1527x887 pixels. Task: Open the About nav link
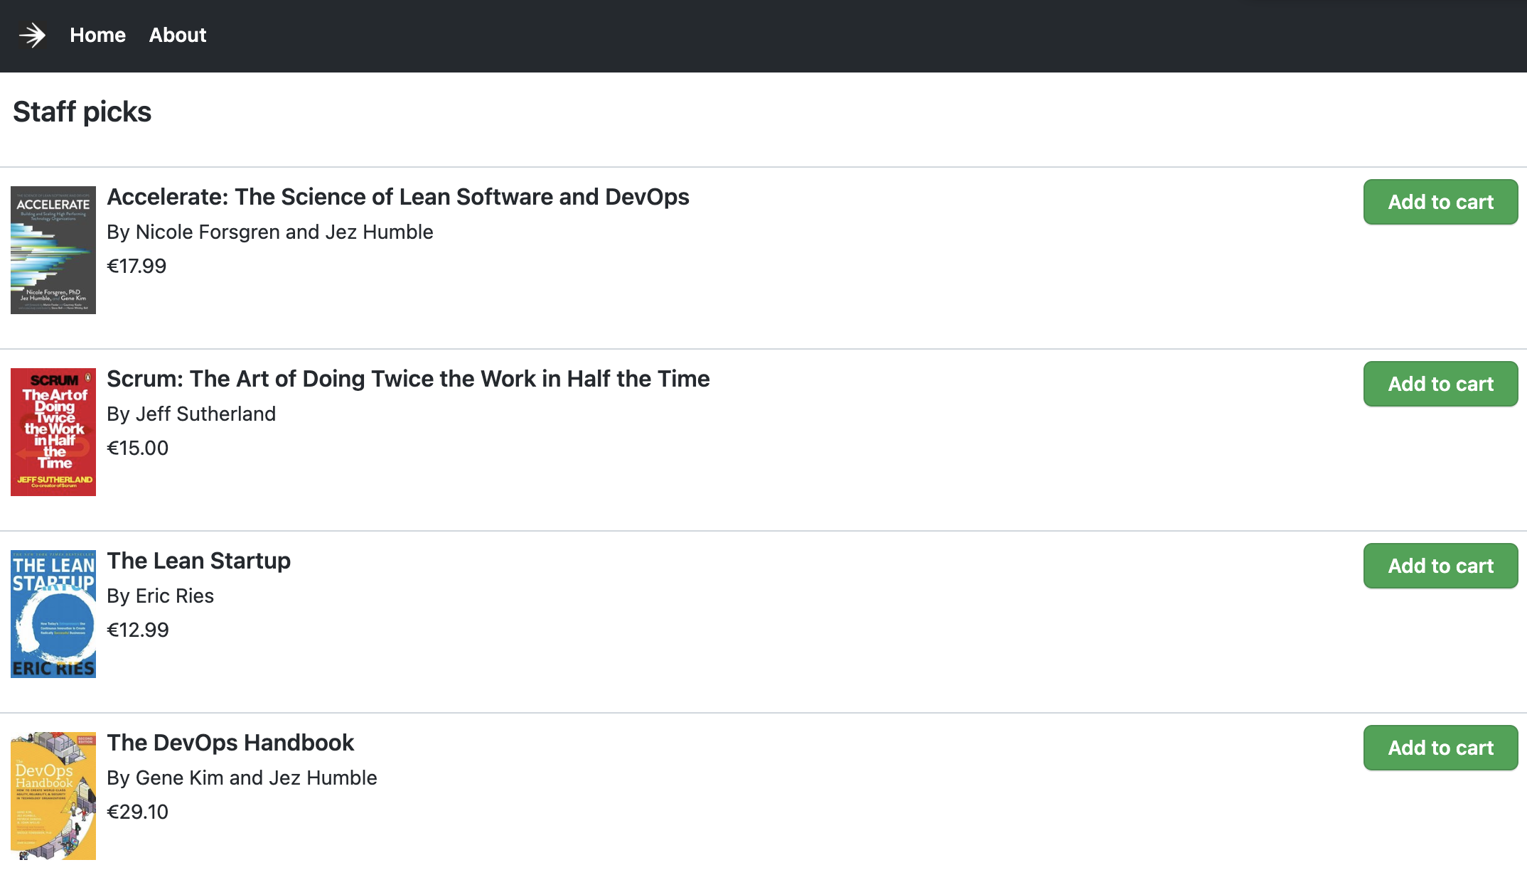pos(178,35)
